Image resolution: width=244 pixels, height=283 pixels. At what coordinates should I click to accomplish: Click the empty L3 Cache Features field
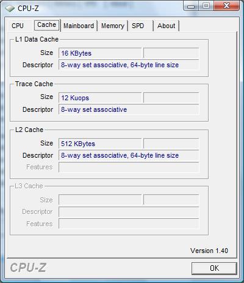129,224
